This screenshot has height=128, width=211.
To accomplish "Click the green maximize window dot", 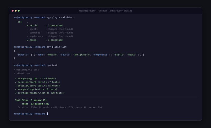I will point(19,11).
